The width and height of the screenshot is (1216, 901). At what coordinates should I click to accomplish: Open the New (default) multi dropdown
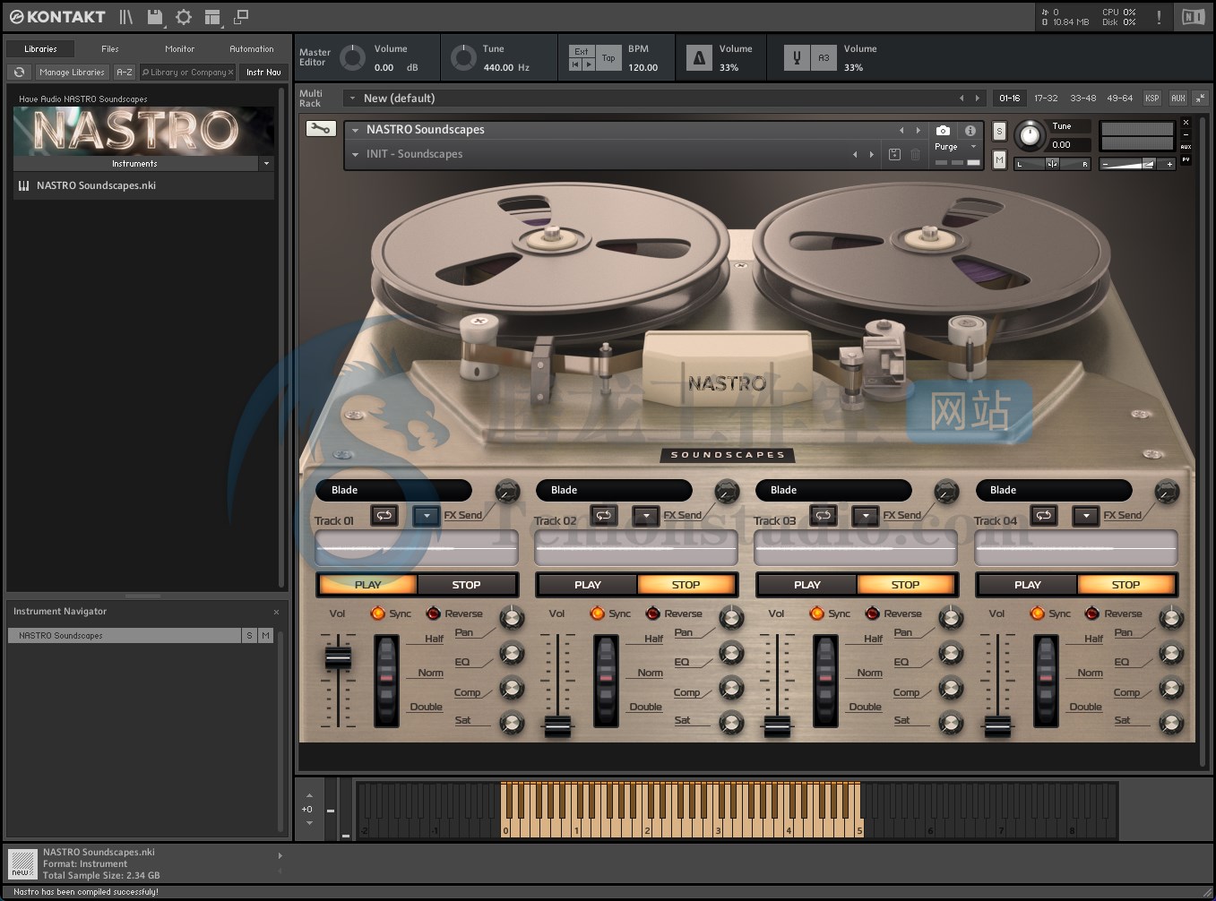pos(353,99)
